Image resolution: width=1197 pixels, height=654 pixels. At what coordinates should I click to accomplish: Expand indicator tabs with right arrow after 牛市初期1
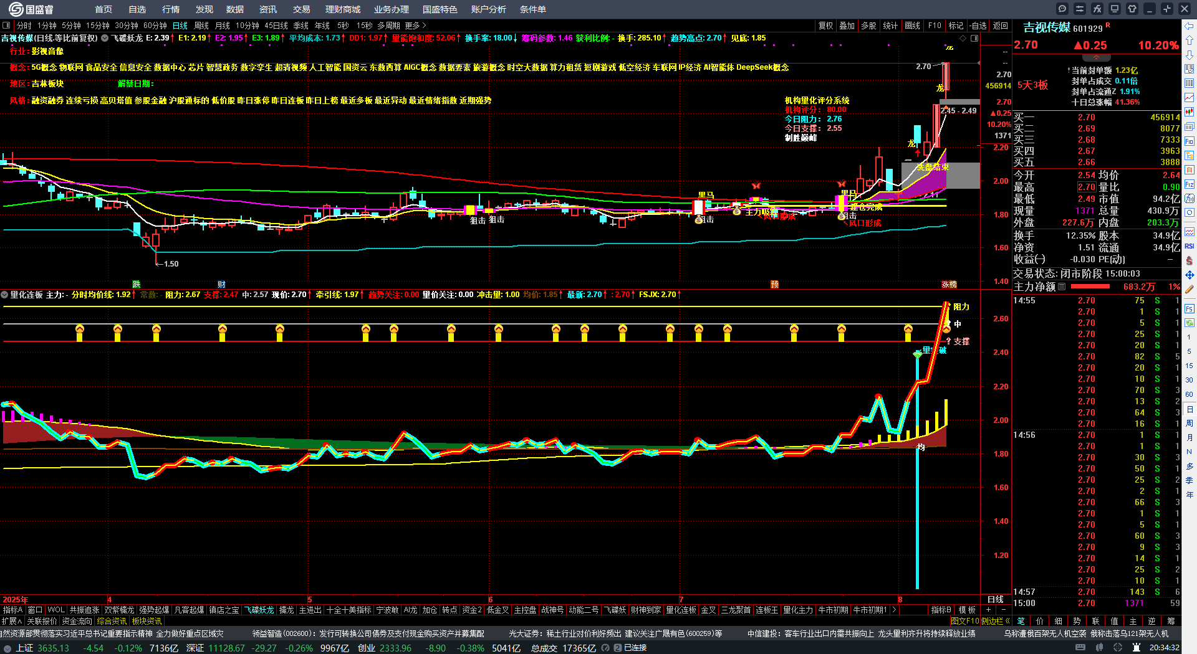tap(894, 610)
